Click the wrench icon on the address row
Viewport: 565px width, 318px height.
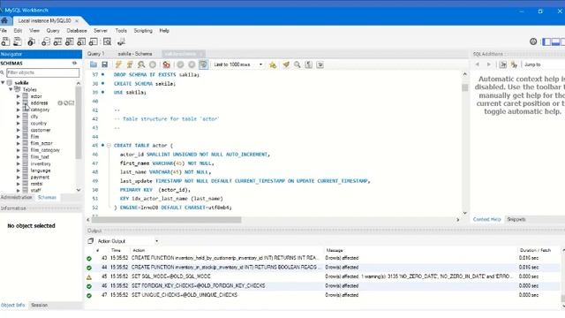66,103
